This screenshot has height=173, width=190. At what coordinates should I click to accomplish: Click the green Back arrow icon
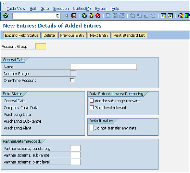click(84, 16)
